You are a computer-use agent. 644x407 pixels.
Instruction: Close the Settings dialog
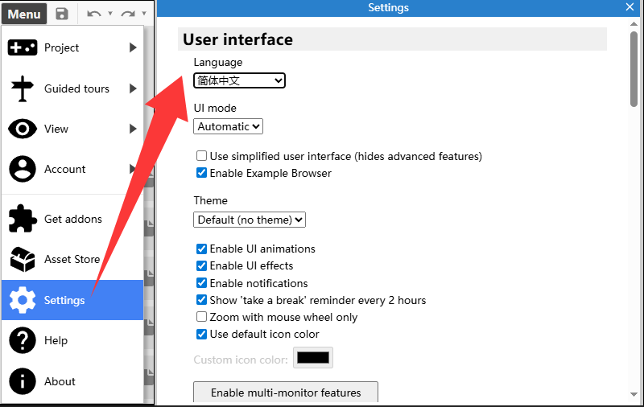(630, 7)
